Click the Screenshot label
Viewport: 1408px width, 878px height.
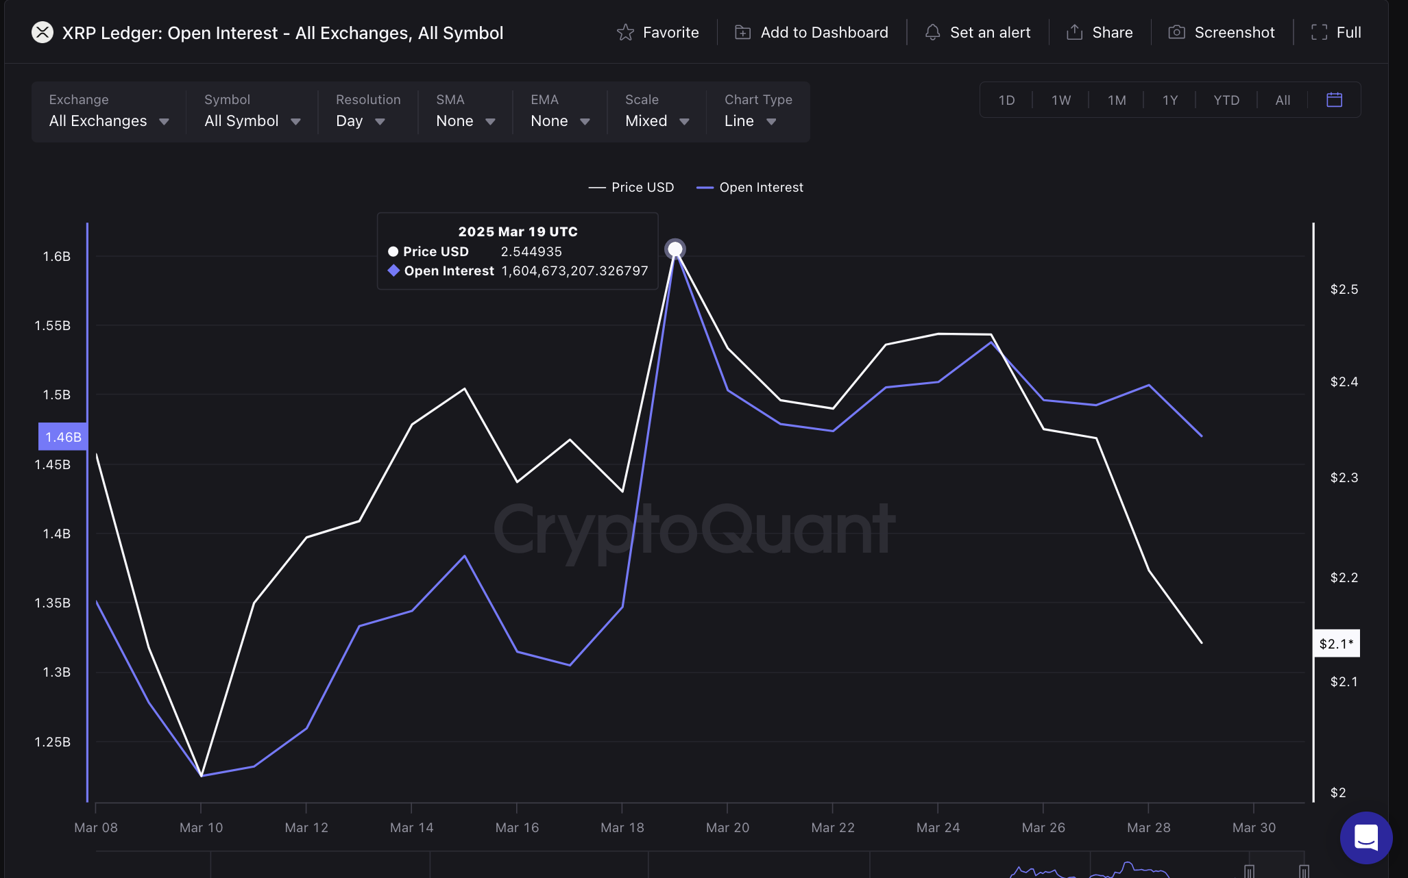point(1234,32)
